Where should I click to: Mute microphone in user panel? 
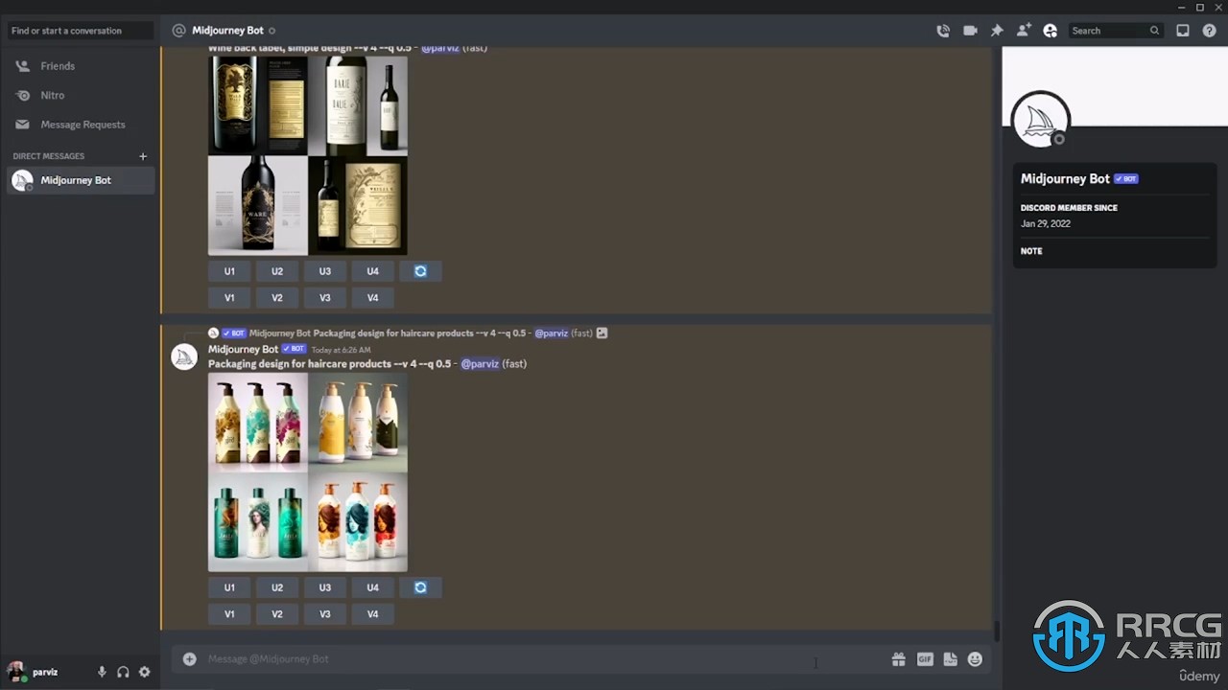[x=102, y=672]
